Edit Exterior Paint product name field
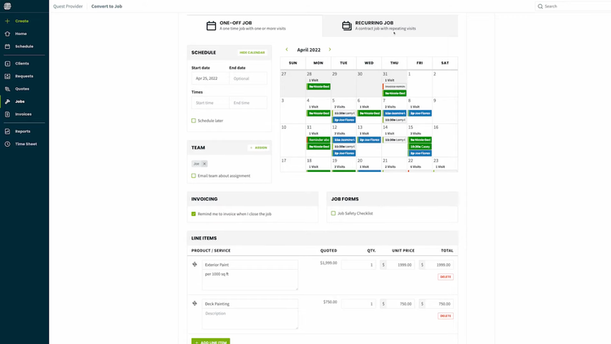This screenshot has width=611, height=344. [250, 264]
